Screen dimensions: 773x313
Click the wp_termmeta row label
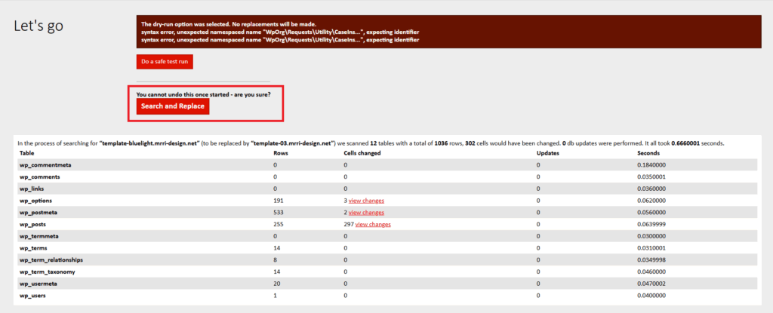point(40,236)
